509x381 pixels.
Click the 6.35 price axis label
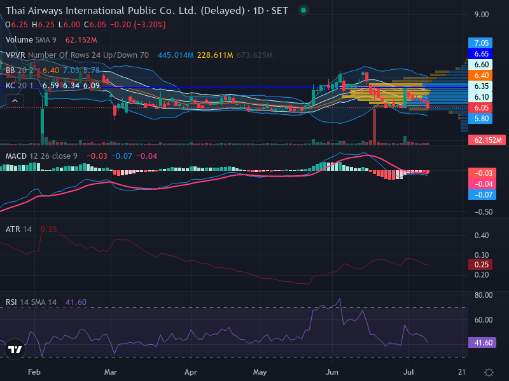[480, 86]
